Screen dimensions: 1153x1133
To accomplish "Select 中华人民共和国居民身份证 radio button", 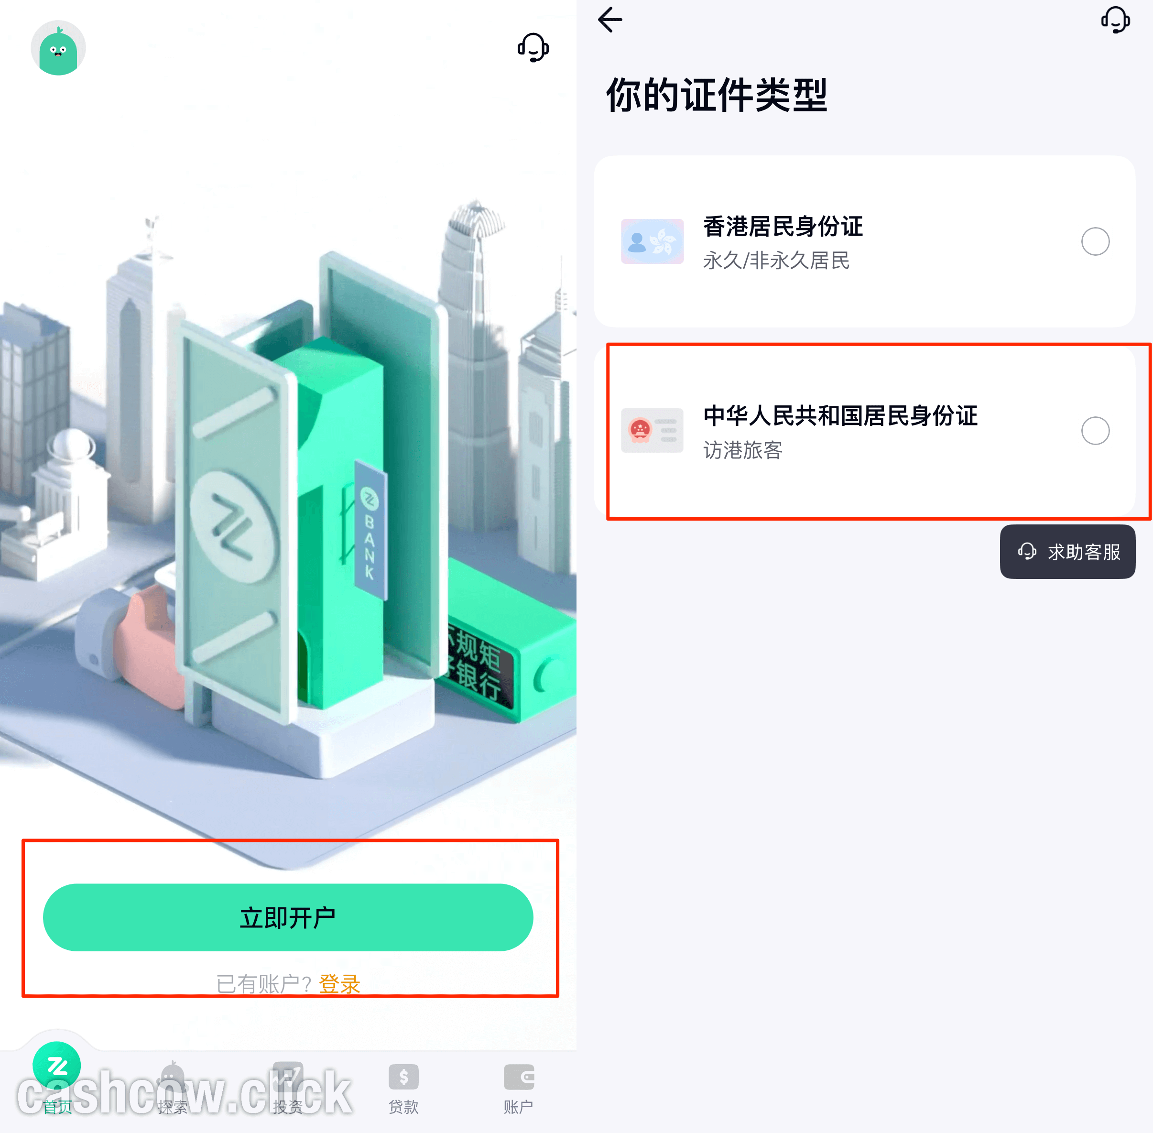I will 1095,430.
